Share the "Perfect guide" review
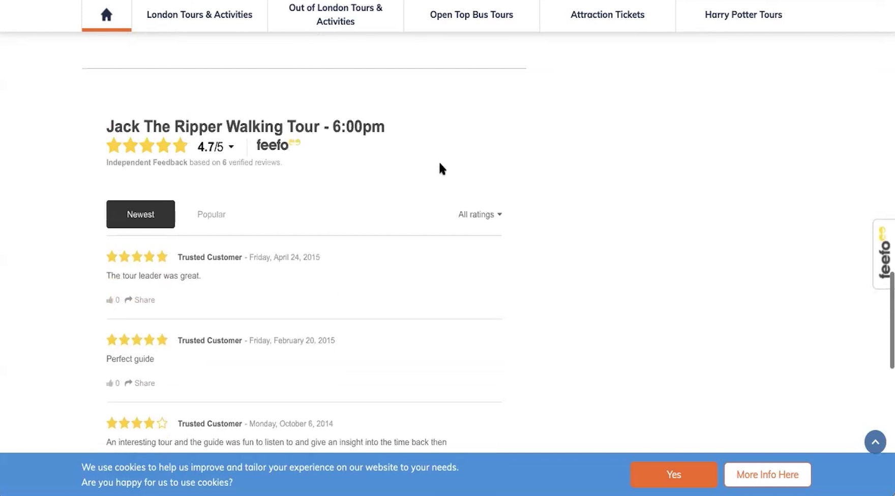895x496 pixels. coord(140,383)
